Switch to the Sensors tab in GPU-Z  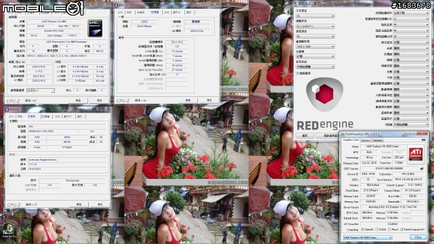tap(365, 140)
